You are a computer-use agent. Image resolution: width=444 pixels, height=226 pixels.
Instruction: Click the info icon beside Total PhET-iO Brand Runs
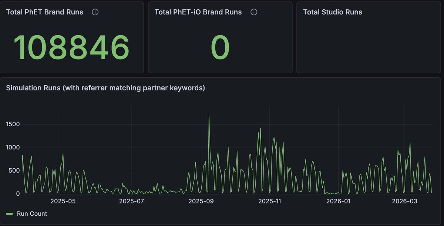click(x=254, y=12)
